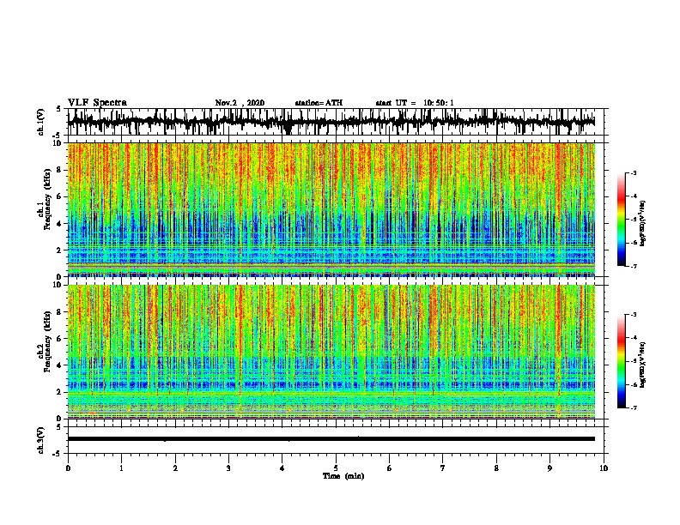This screenshot has width=680, height=525.
Task: Click the "-3" label on ch.2 color scale
Action: (633, 315)
